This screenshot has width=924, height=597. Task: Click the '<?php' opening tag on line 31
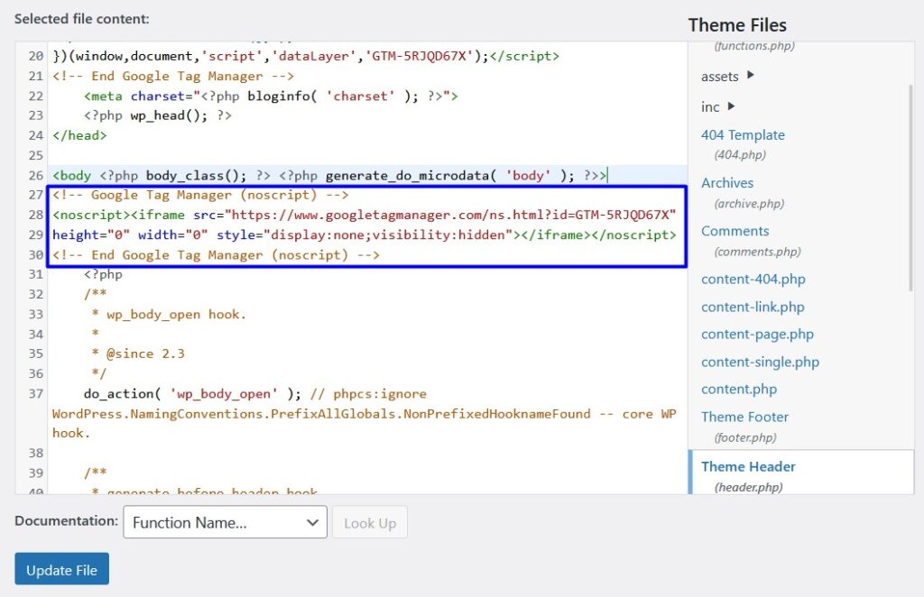[x=103, y=274]
